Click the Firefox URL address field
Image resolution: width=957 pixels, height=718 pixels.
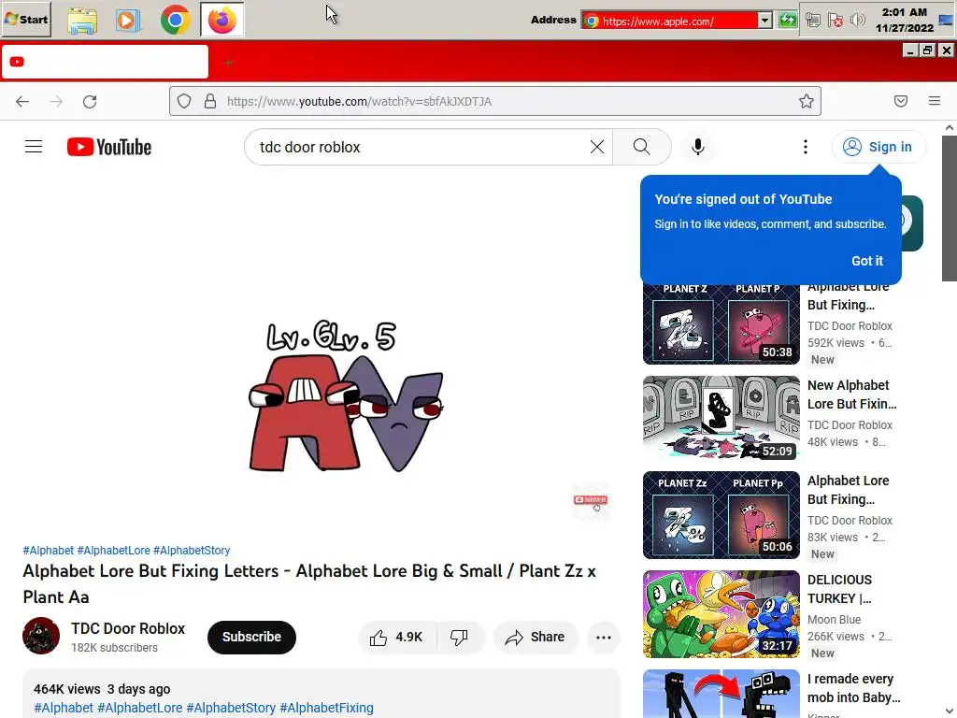pyautogui.click(x=495, y=101)
